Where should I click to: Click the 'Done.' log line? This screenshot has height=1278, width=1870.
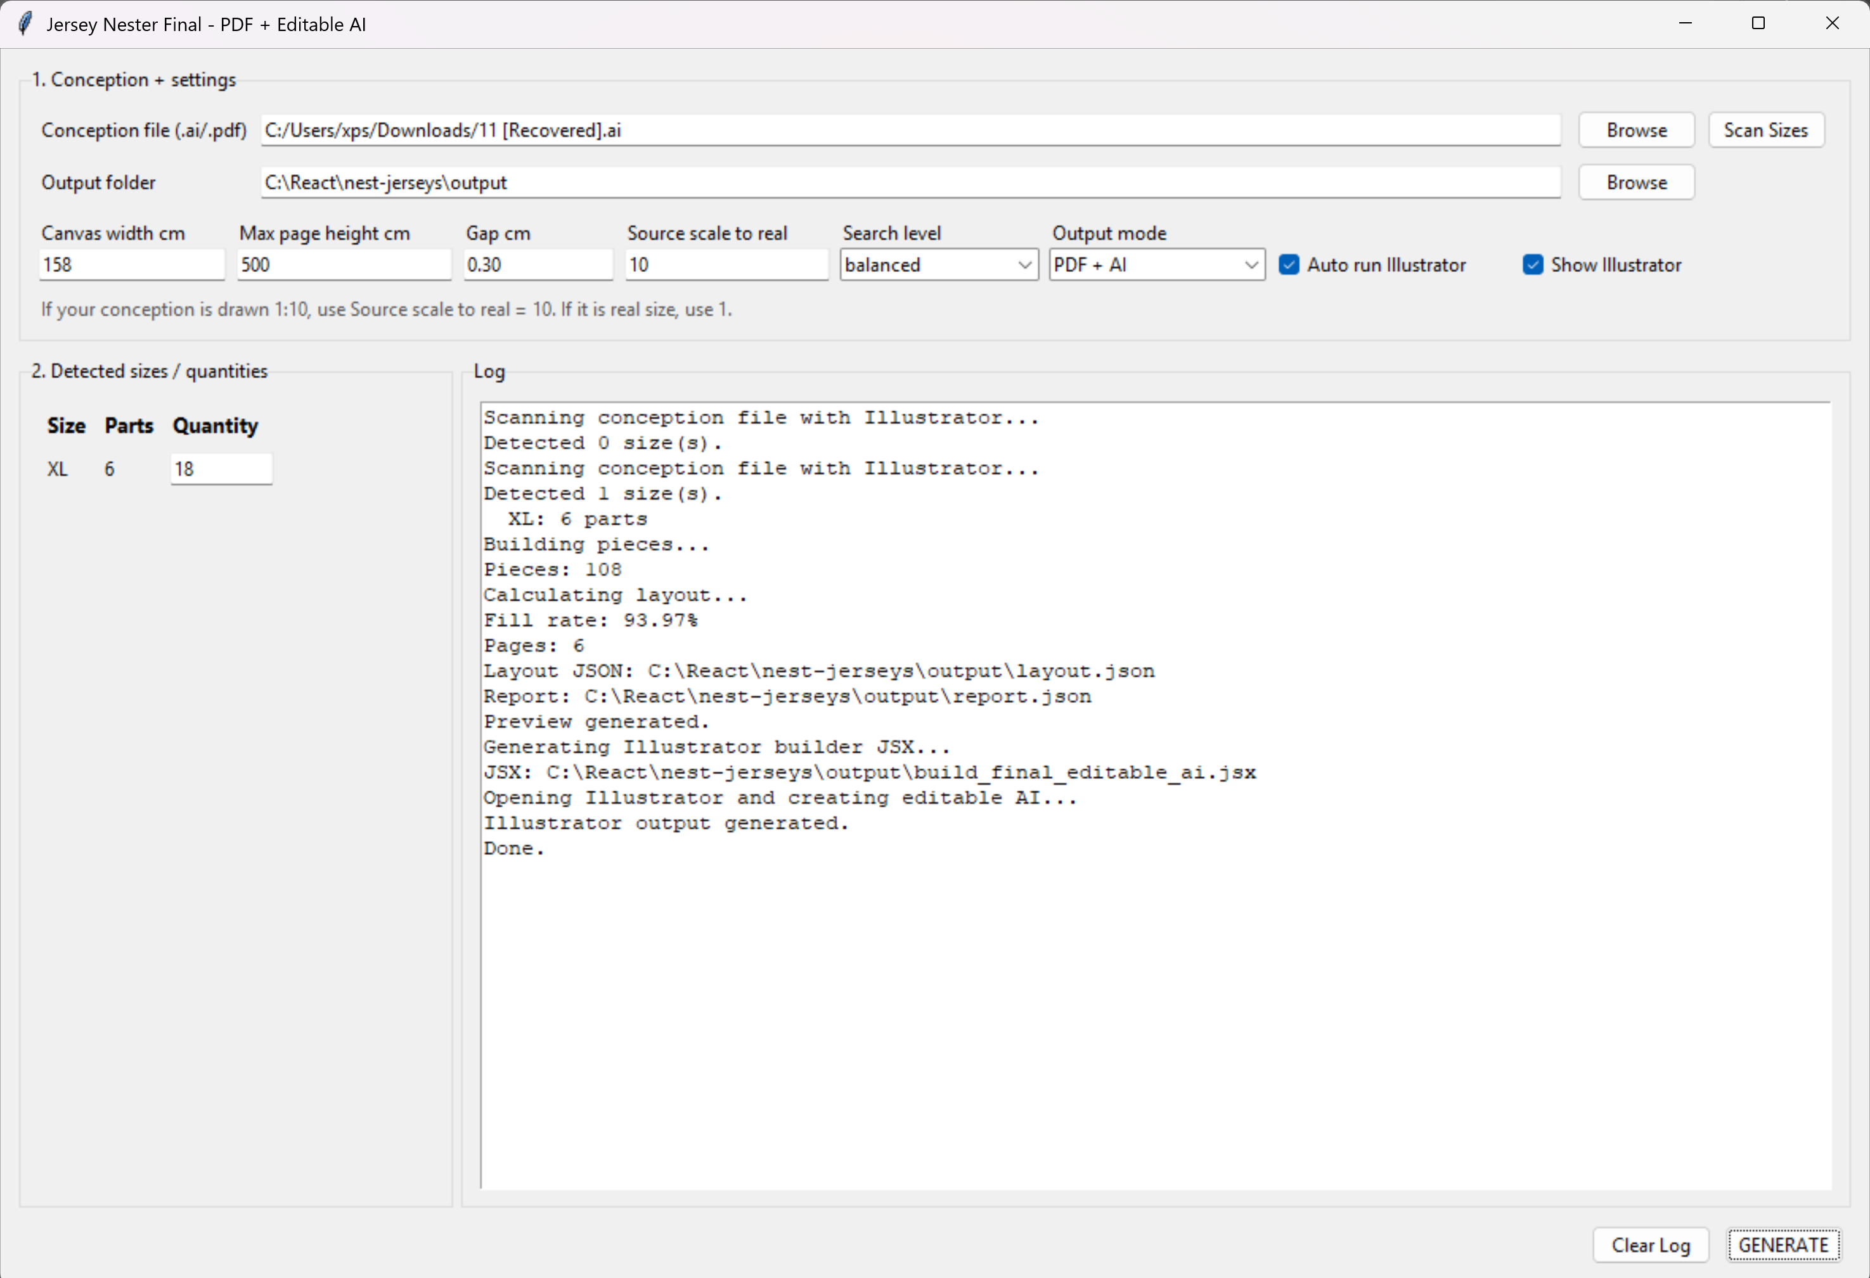513,848
